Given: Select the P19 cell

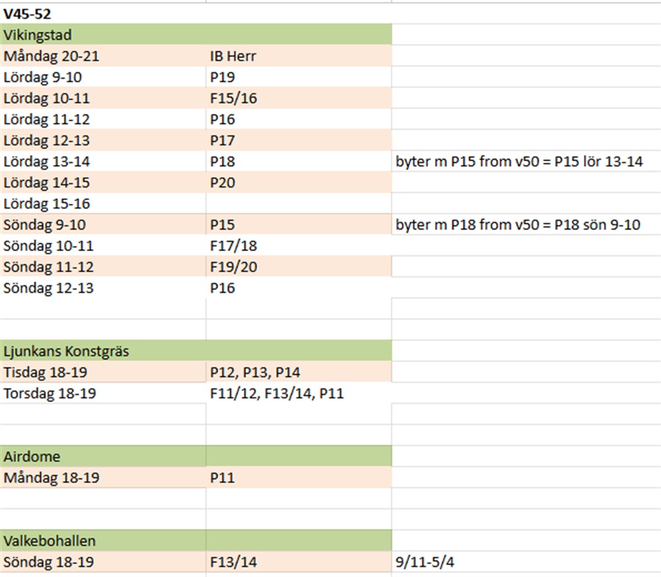Looking at the screenshot, I should (220, 77).
